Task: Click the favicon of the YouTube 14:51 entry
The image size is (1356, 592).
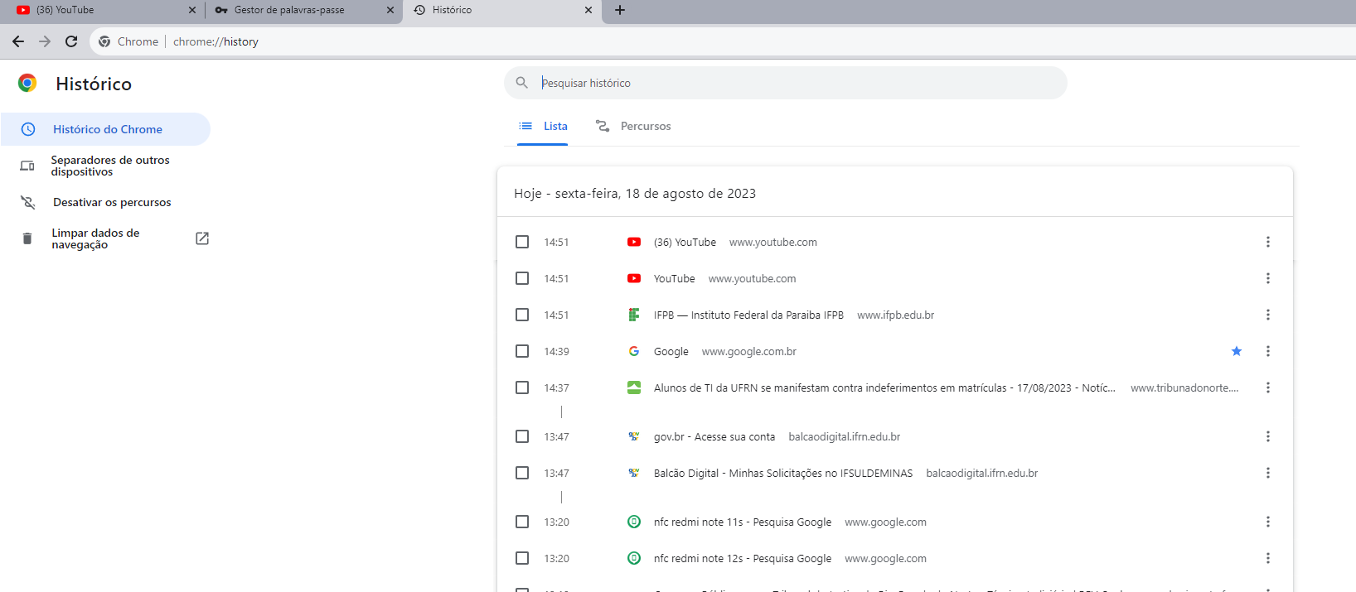Action: (x=634, y=278)
